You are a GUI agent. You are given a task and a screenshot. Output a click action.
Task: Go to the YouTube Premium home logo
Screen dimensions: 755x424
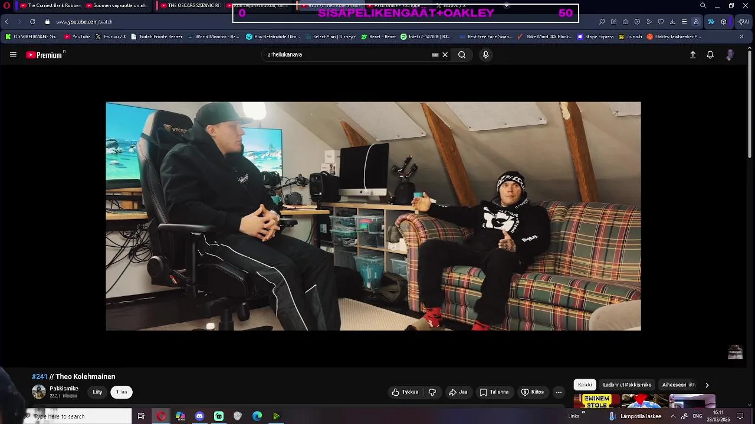[45, 55]
